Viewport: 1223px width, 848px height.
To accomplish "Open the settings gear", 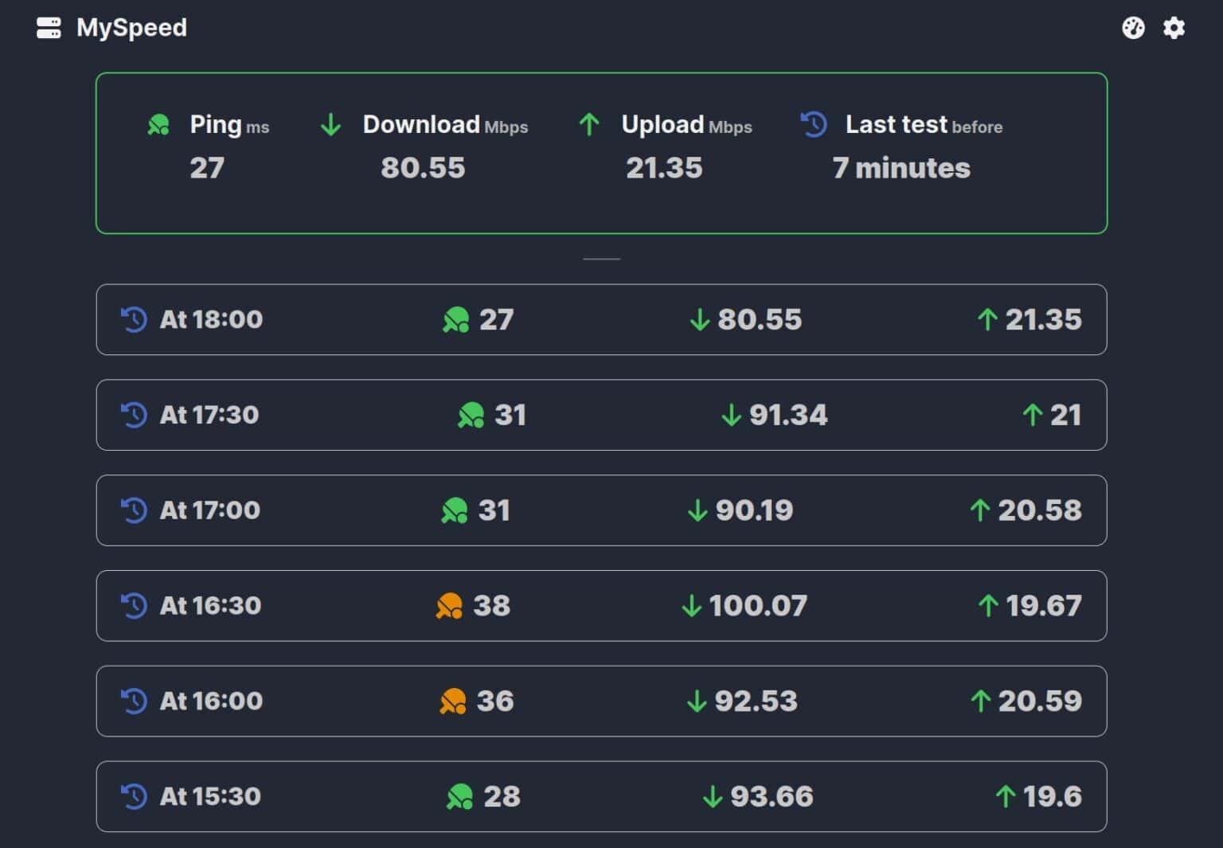I will [1174, 28].
